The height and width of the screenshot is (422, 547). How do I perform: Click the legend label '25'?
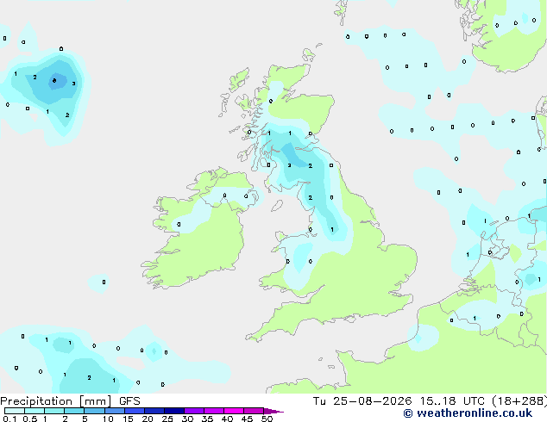pos(167,419)
